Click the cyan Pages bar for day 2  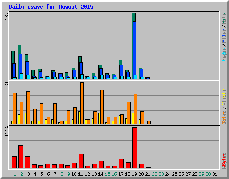point(21,76)
